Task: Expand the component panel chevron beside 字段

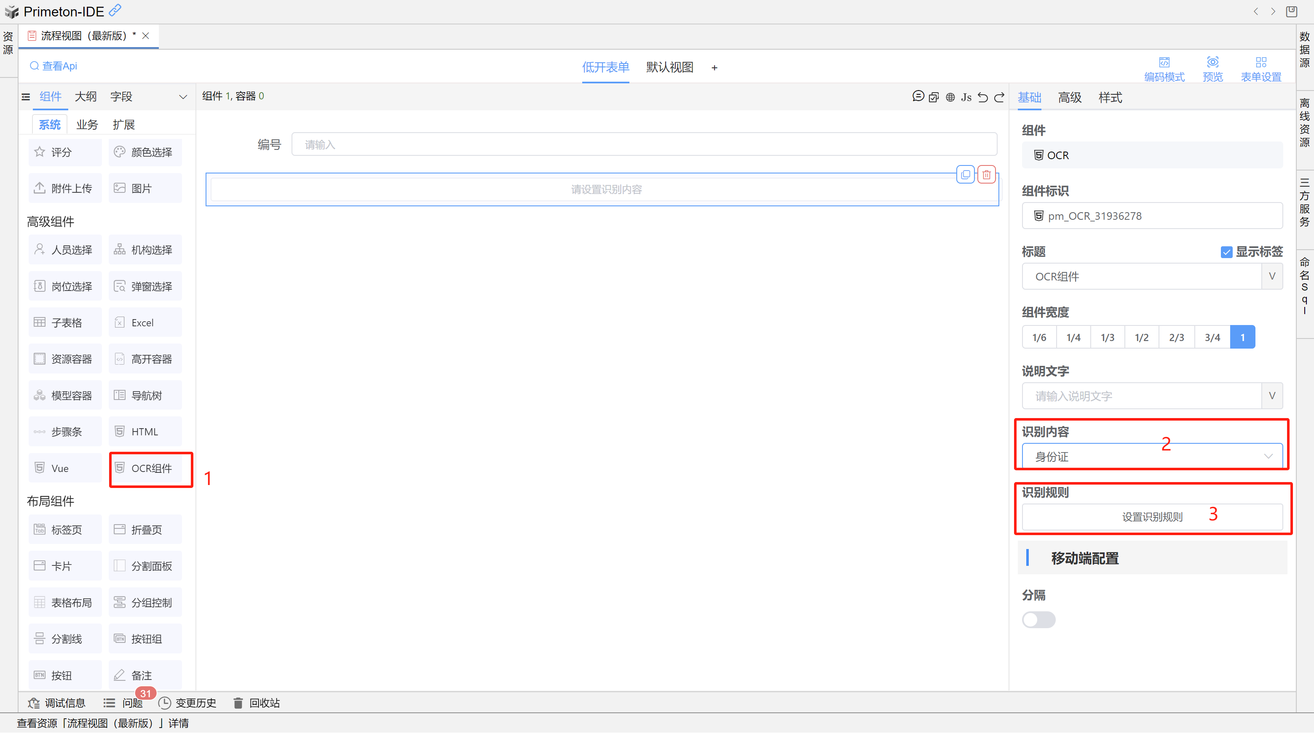Action: coord(183,97)
